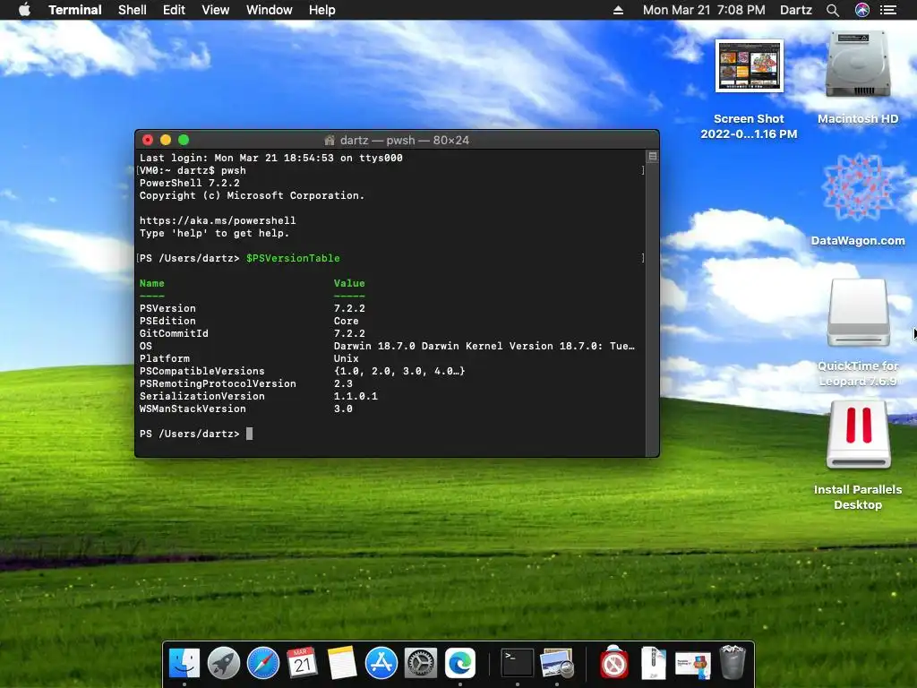Select QuickTime for Leopard disk icon
Screen dimensions: 917x688
click(858, 313)
